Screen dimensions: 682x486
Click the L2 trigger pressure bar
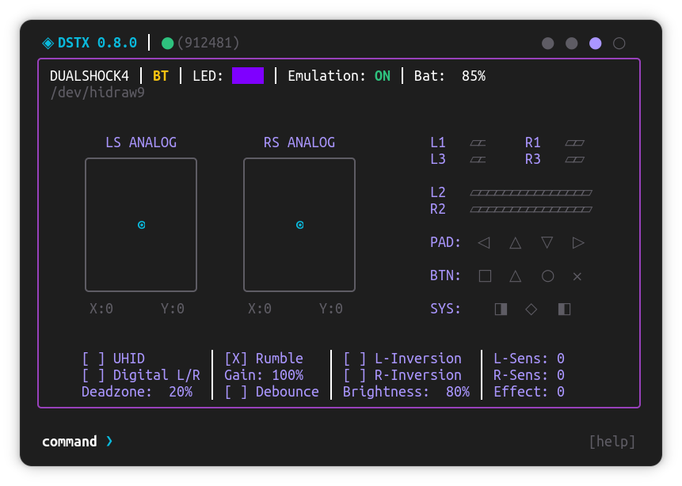[x=531, y=192]
